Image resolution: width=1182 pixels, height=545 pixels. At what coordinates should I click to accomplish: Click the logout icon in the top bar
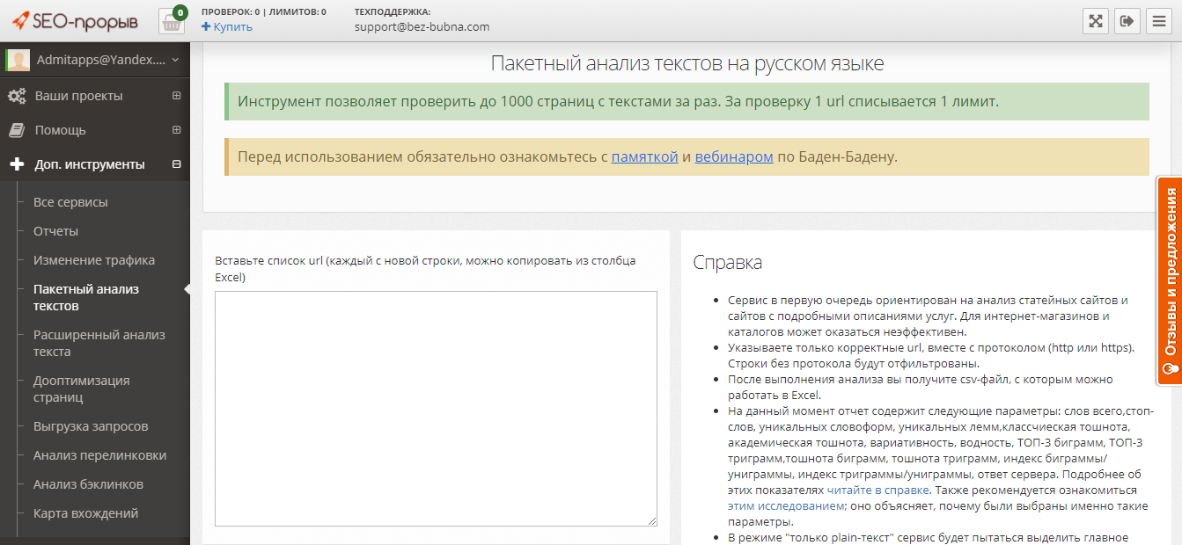pos(1127,20)
